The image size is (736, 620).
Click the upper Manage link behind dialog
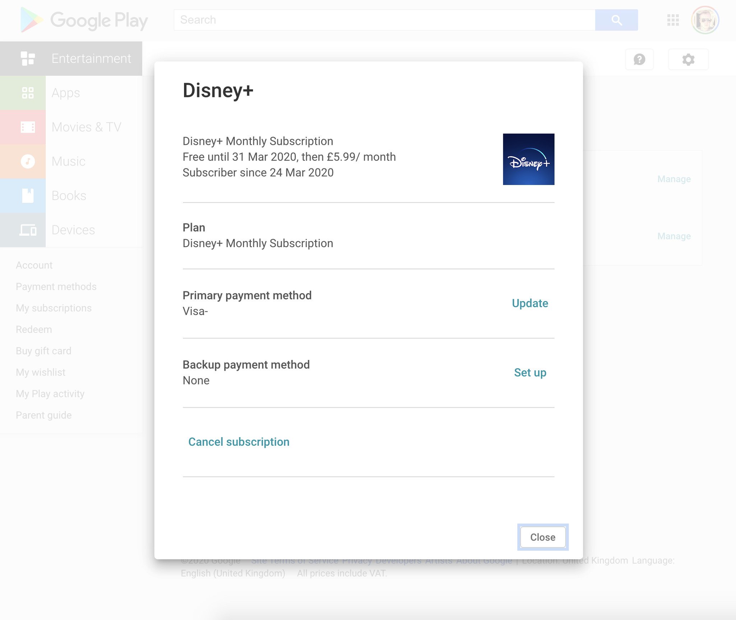coord(674,179)
